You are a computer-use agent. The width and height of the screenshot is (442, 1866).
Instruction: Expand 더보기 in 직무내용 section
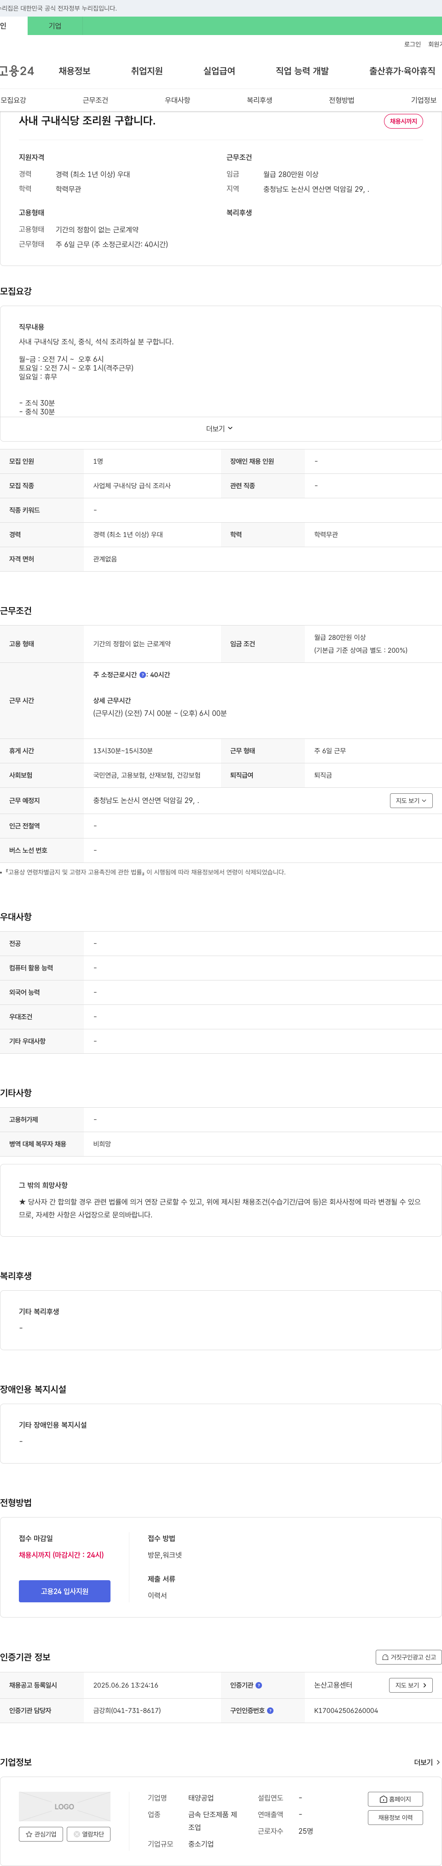click(220, 428)
